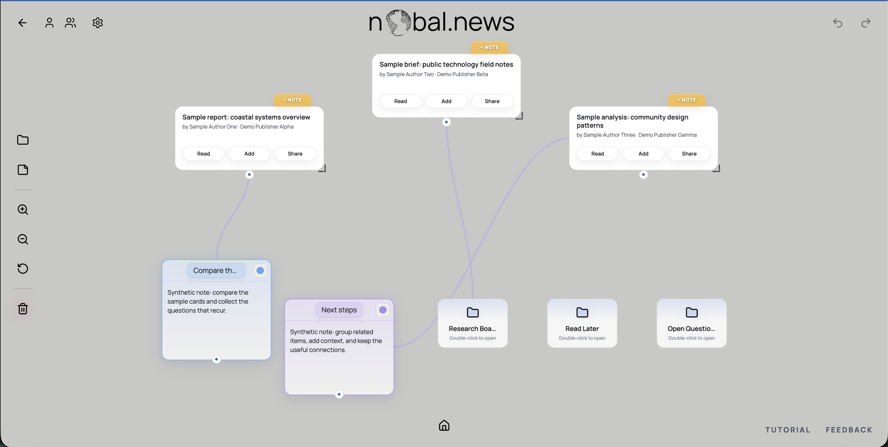Click + NOTE tab above community design card

687,100
